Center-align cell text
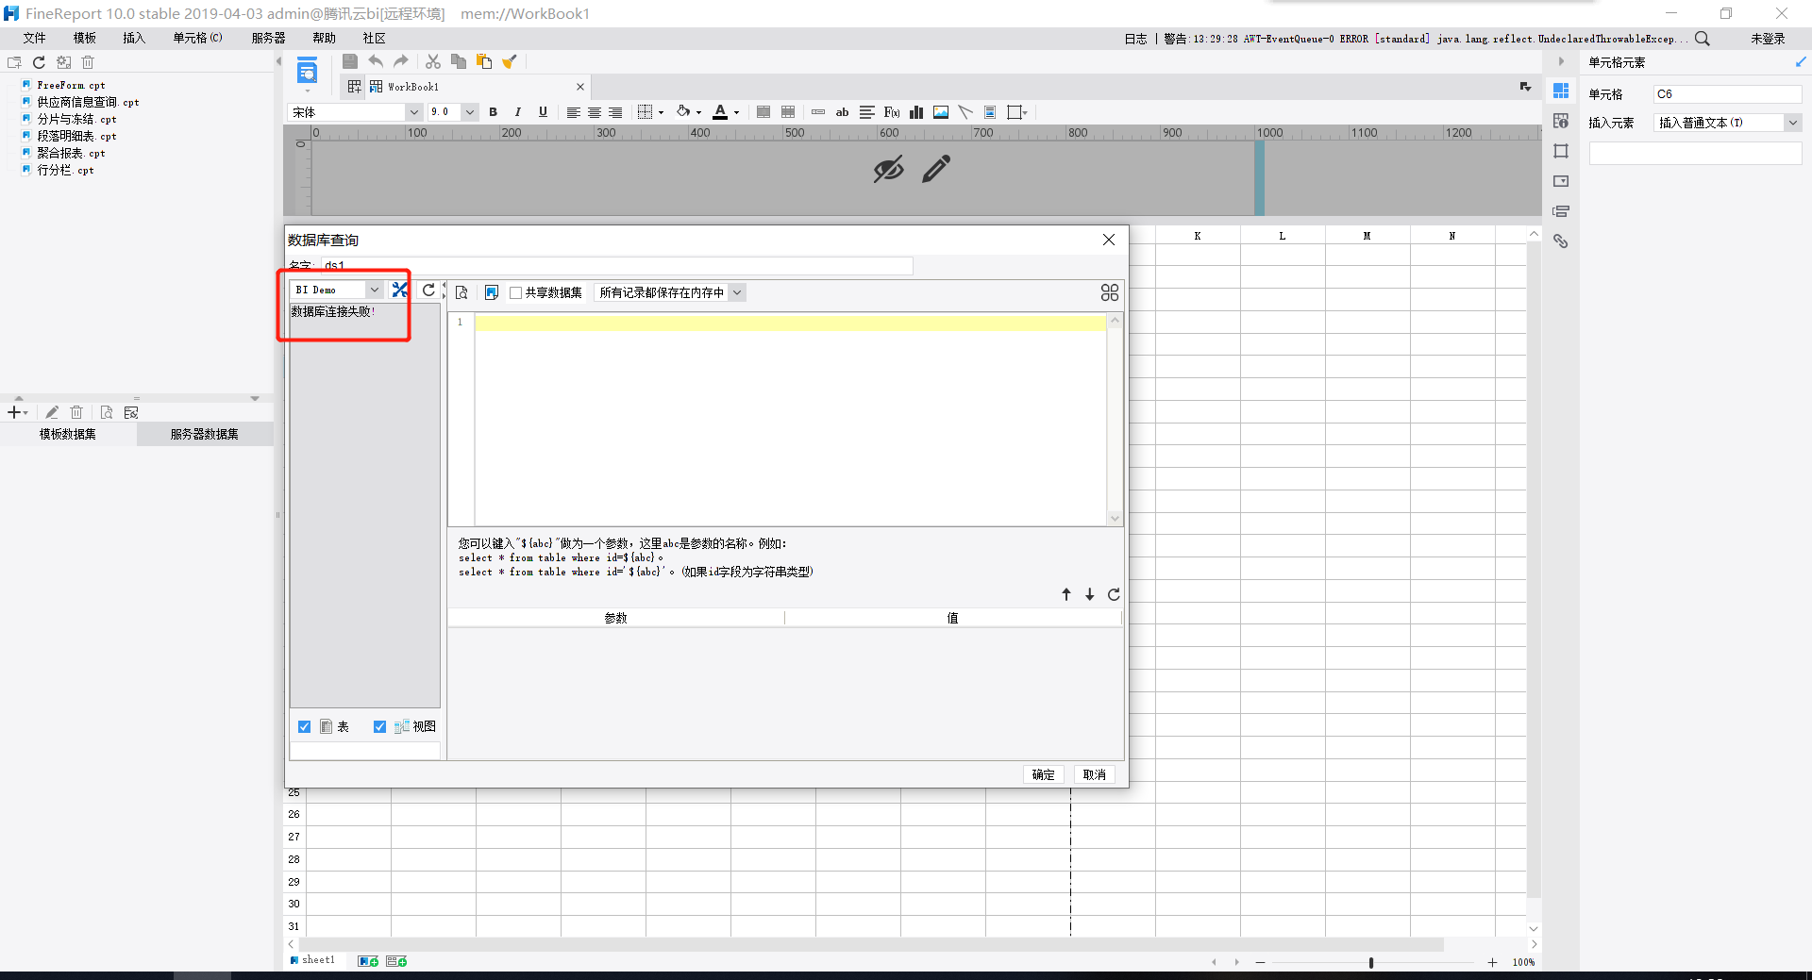1812x980 pixels. (x=595, y=112)
